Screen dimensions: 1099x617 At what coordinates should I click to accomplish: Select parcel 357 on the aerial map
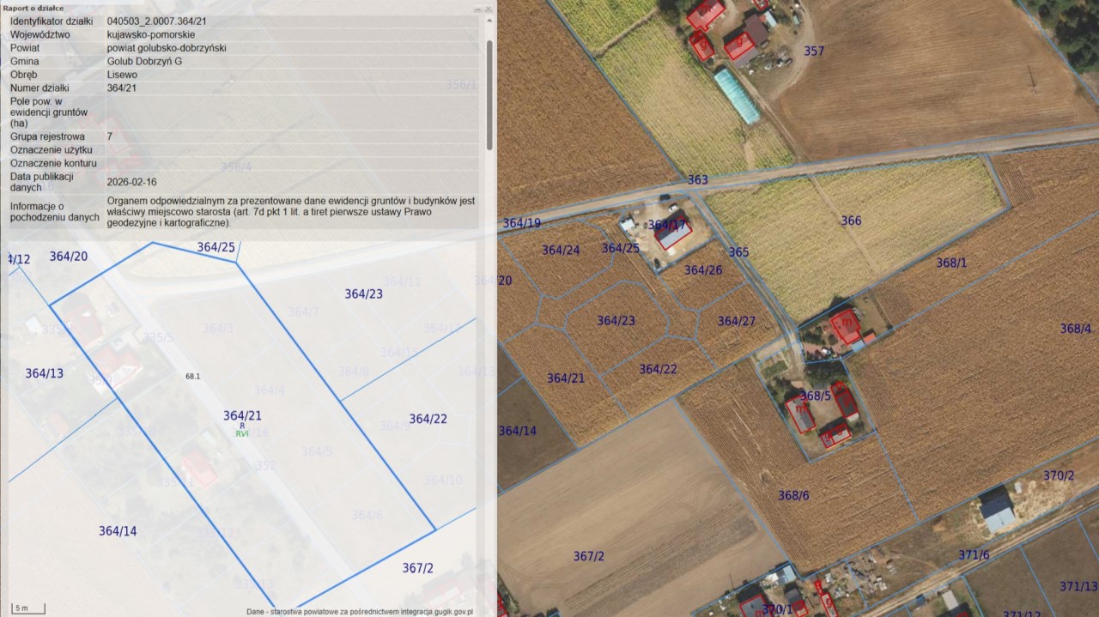813,51
